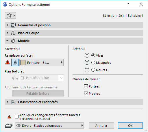Click the Masquées hidden-edge icon

pyautogui.click(x=87, y=63)
